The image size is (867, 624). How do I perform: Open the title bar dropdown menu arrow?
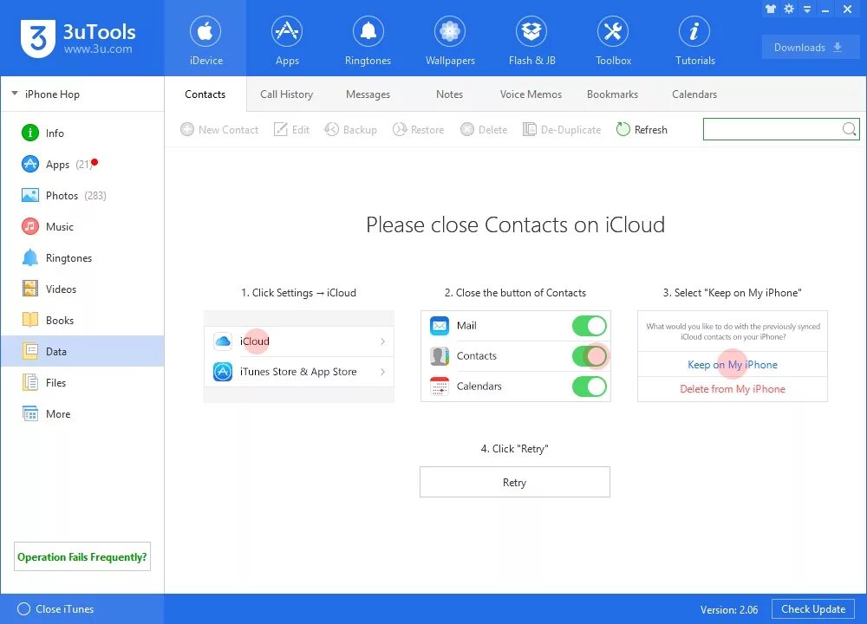click(x=807, y=10)
